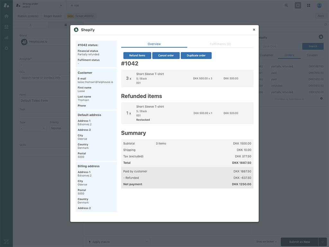Open the Shopify app settings gear
329x247 pixels.
point(321,98)
